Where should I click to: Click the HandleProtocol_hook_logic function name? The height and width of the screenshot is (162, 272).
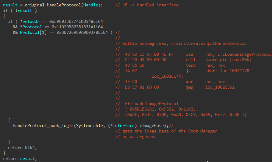tap(43, 125)
